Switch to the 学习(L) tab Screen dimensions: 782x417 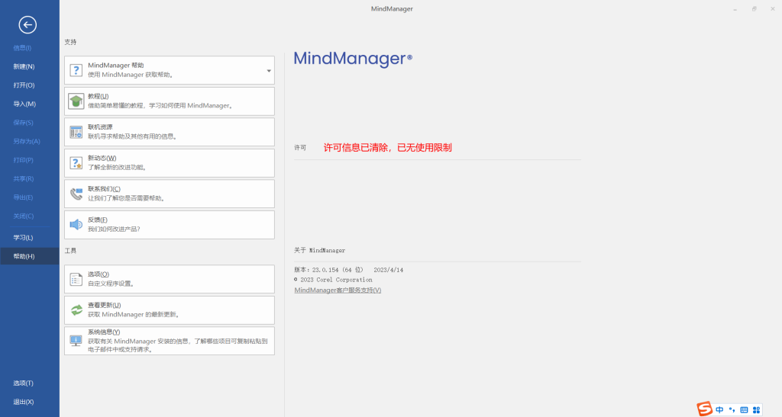23,237
